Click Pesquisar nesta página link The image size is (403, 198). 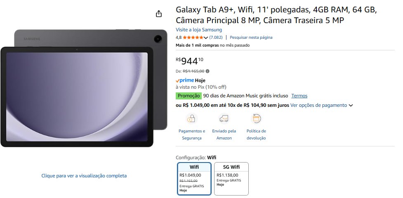click(251, 38)
